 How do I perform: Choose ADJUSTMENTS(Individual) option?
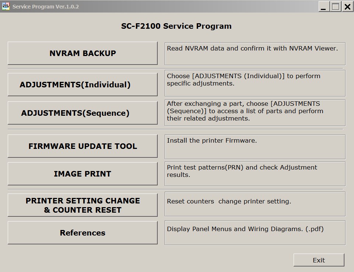(83, 85)
